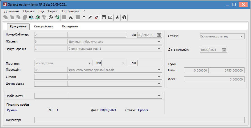Viewport: 251px width, 128px height.
Task: Export to Excel via toolbar icon
Action: point(57,17)
